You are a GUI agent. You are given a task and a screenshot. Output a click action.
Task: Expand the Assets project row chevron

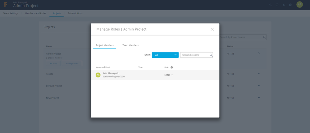(259, 73)
